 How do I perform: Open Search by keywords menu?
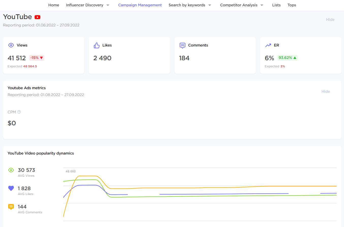click(x=187, y=5)
